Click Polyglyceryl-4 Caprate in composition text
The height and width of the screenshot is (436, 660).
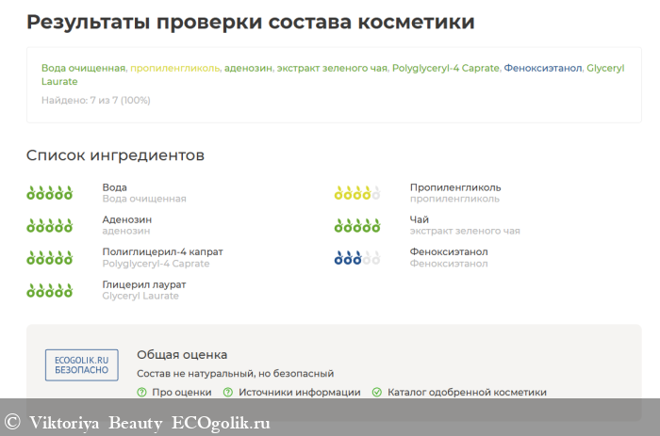(x=445, y=68)
